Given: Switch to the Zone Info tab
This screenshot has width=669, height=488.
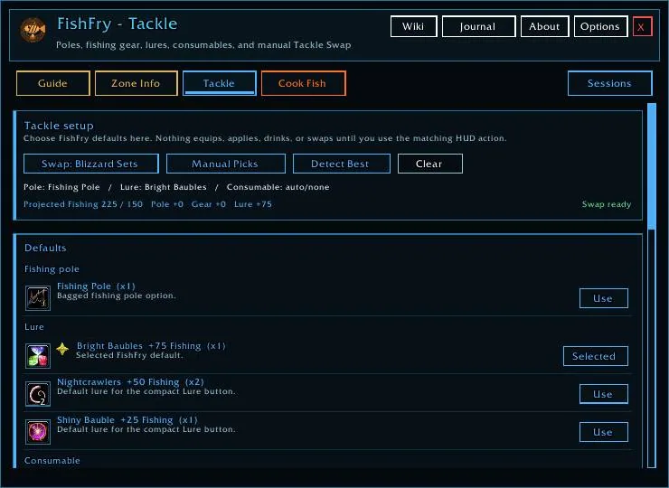Looking at the screenshot, I should coord(137,83).
